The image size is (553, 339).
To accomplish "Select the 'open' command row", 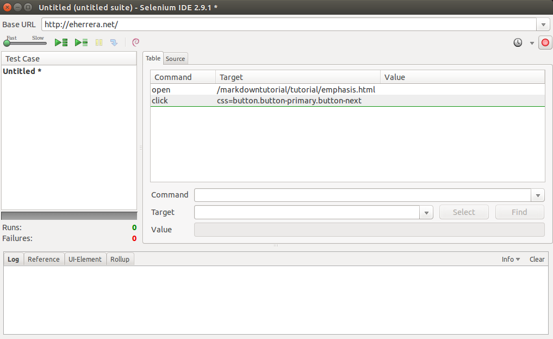I will [x=347, y=90].
